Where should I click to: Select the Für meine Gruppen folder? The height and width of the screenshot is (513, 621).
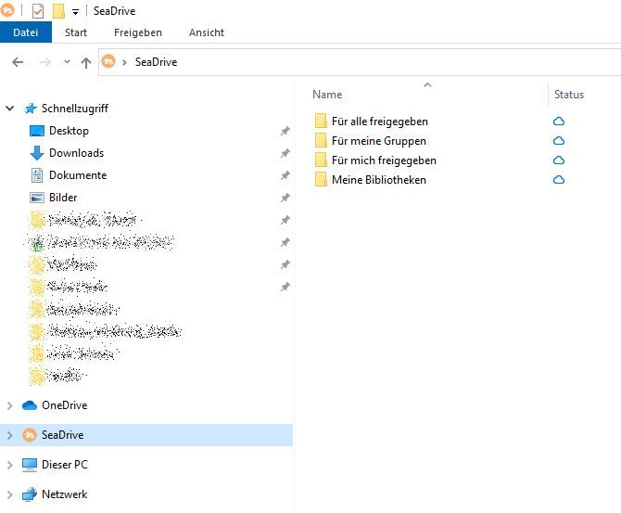point(378,141)
